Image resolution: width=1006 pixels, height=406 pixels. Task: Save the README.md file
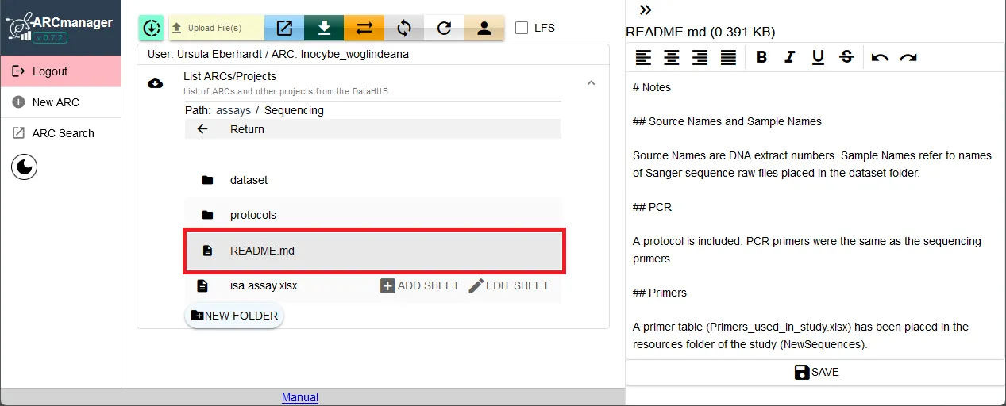coord(816,372)
